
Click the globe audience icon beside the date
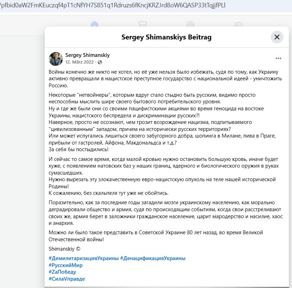pyautogui.click(x=100, y=62)
